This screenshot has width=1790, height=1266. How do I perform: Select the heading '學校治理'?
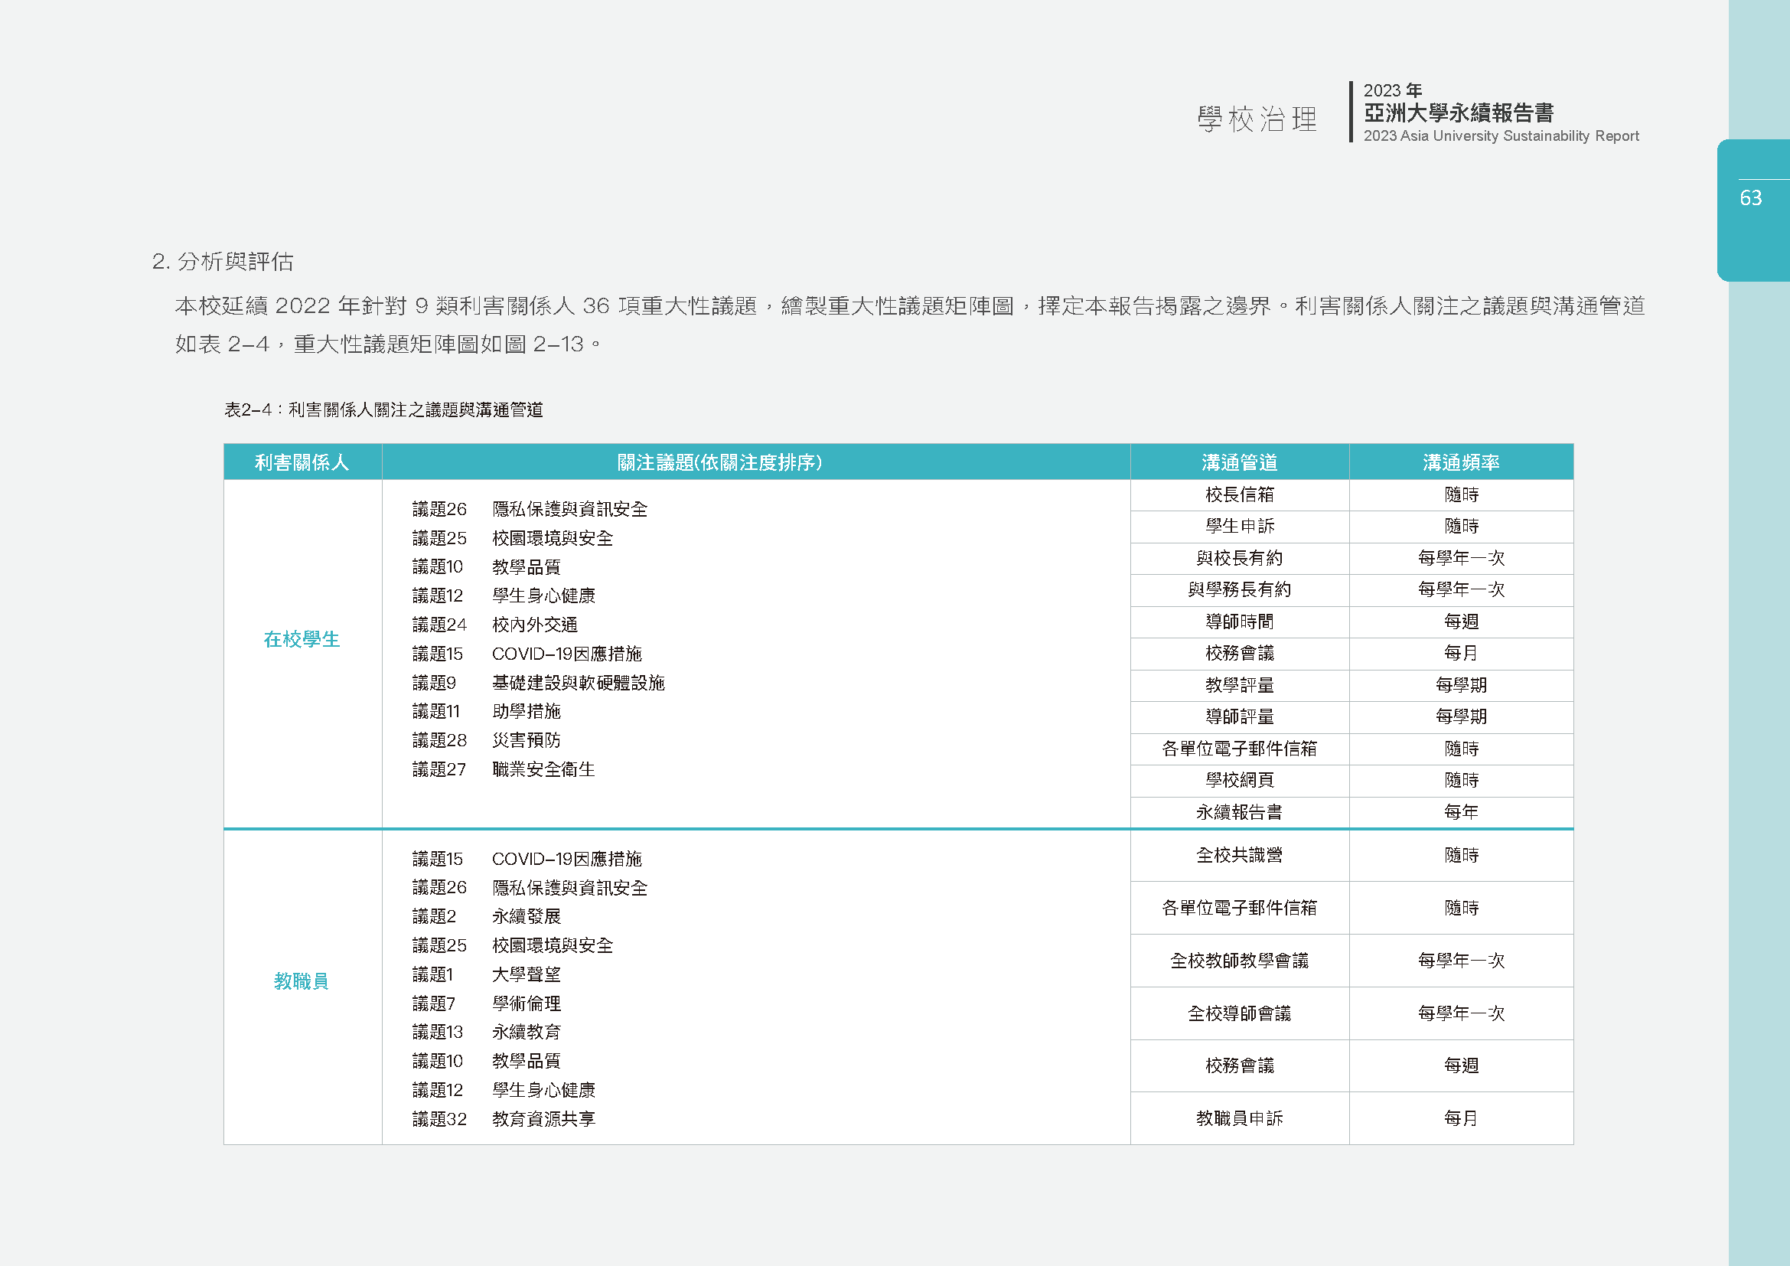click(x=1257, y=119)
